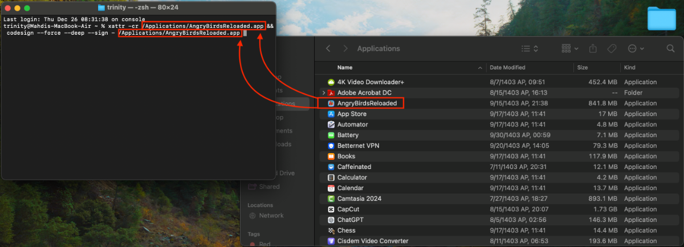Click the Finder search magnifier icon

[x=670, y=49]
